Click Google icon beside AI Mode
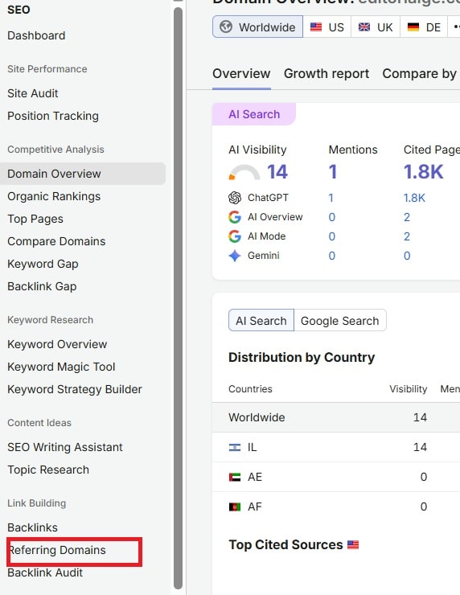This screenshot has width=460, height=595. pos(235,236)
